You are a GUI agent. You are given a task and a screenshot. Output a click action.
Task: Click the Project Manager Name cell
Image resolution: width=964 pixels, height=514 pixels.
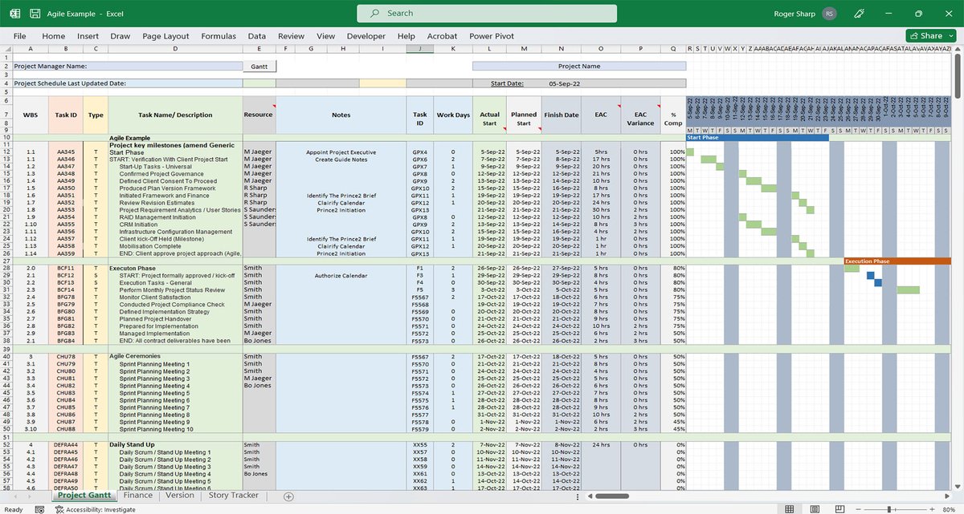129,67
